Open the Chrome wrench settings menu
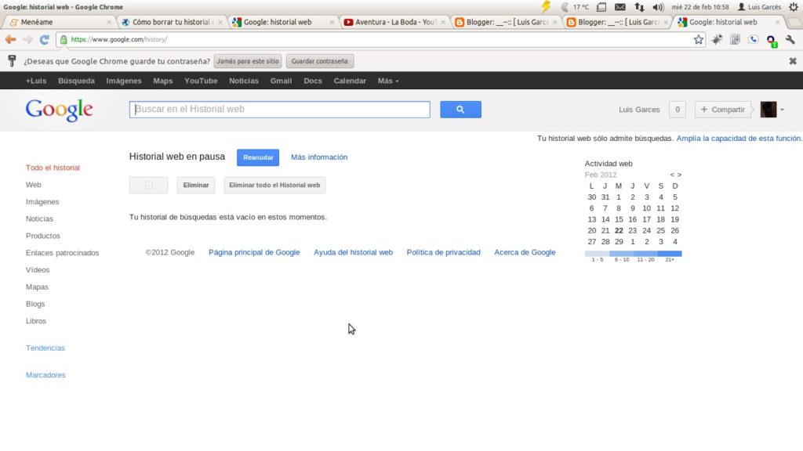Screen dimensions: 803x451 click(x=790, y=39)
